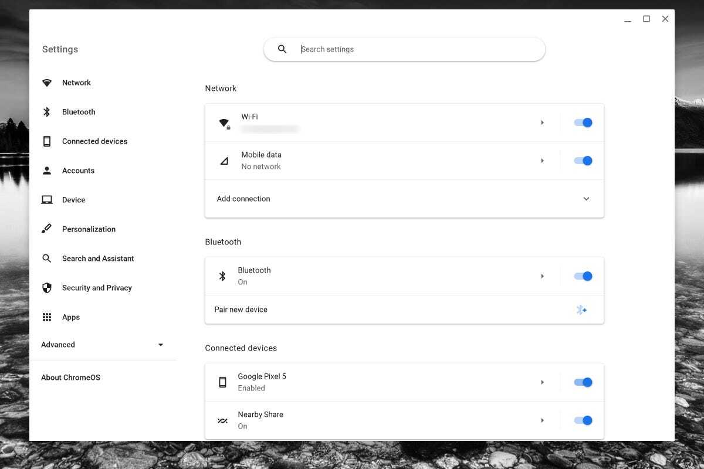Click the Accounts person icon in sidebar
This screenshot has height=469, width=704.
[47, 171]
